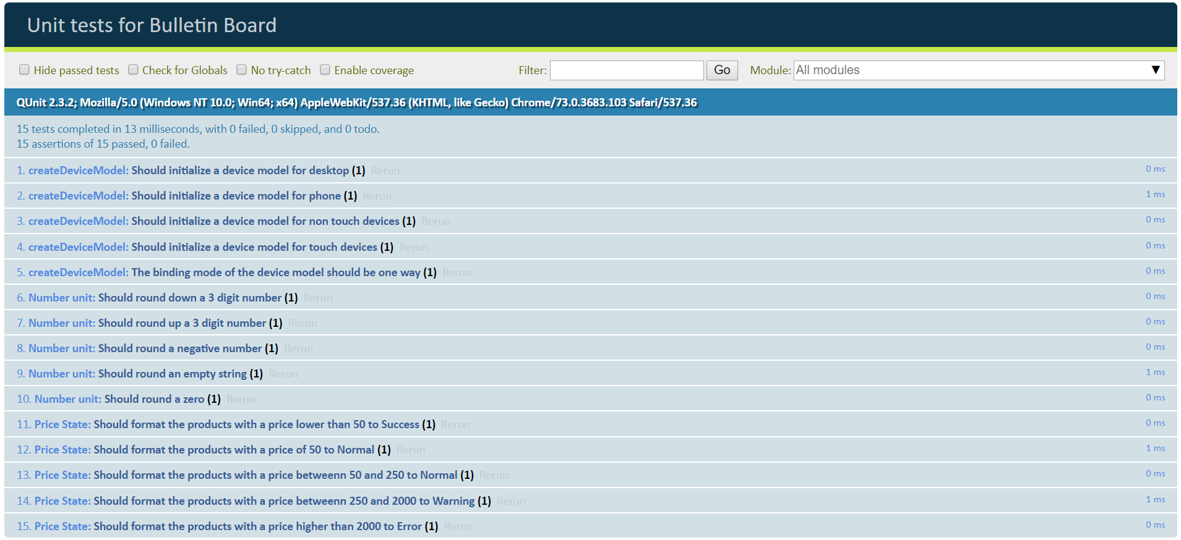The image size is (1181, 540).
Task: Rerun test 4 for touch devices
Action: 414,247
